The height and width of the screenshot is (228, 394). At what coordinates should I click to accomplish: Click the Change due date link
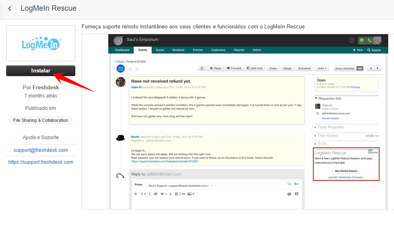click(x=355, y=87)
